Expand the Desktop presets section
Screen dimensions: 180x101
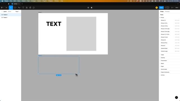[160, 58]
